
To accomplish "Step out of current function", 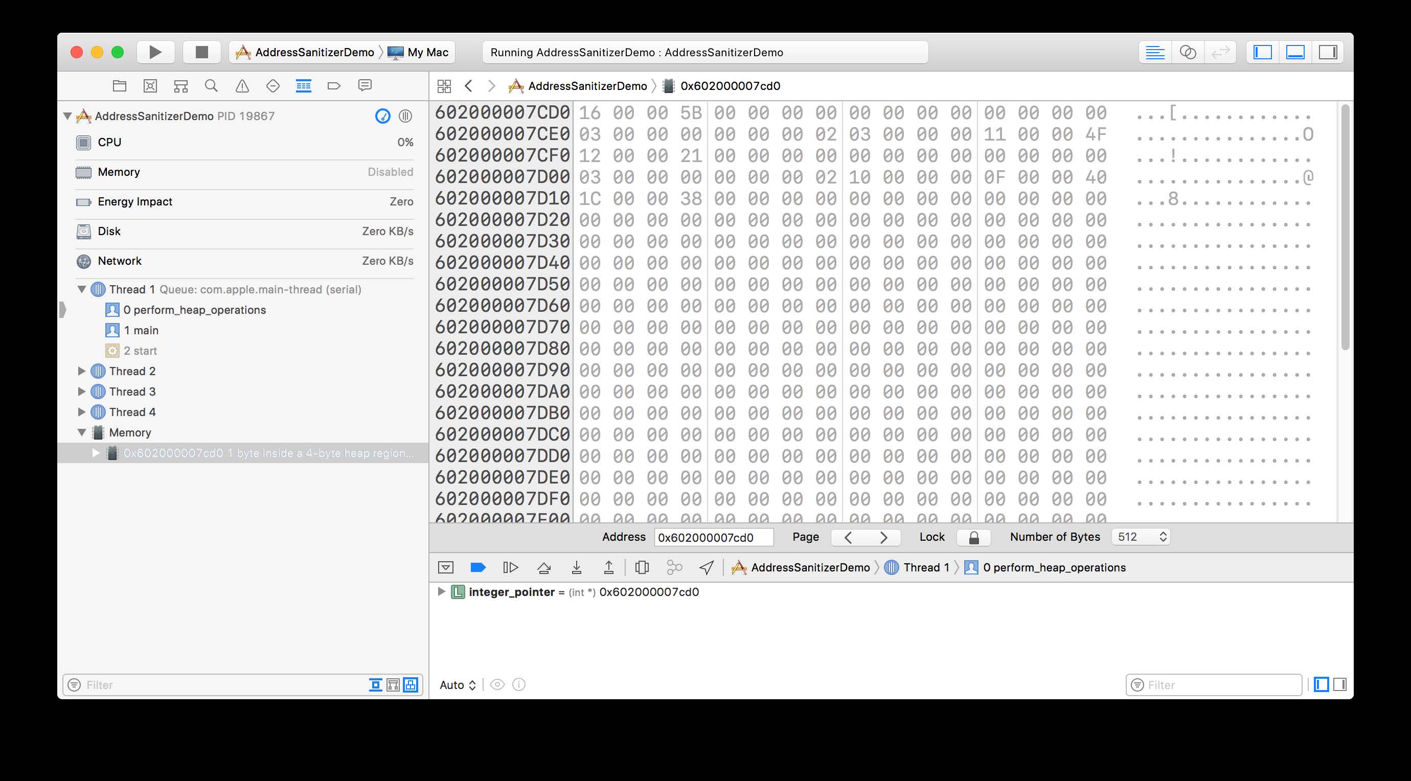I will click(x=608, y=567).
